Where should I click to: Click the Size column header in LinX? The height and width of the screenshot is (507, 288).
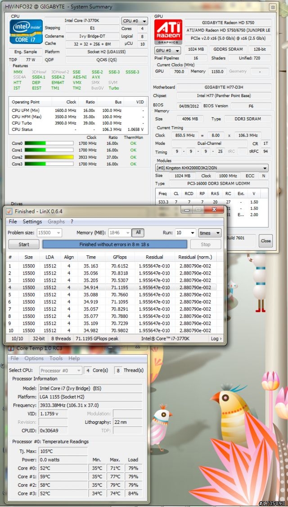point(28,257)
